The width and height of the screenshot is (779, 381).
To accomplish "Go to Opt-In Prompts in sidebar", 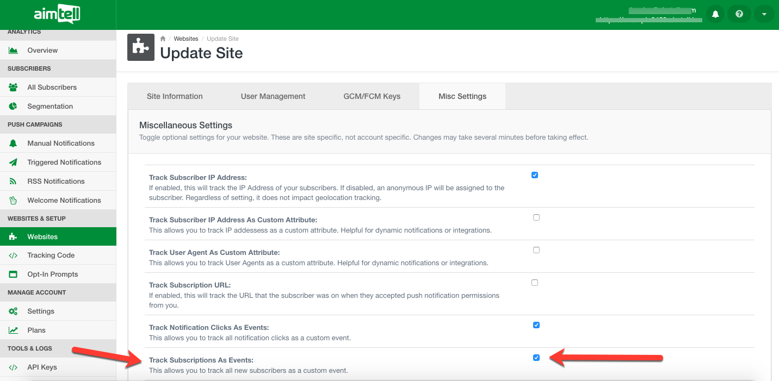I will (x=53, y=274).
